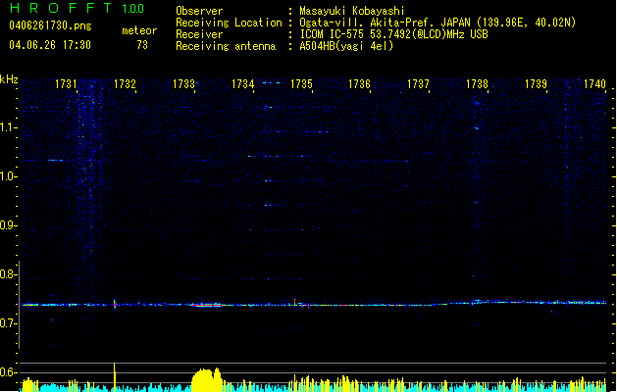Click the 1.1 kHz frequency axis label
The height and width of the screenshot is (392, 617).
[8, 127]
